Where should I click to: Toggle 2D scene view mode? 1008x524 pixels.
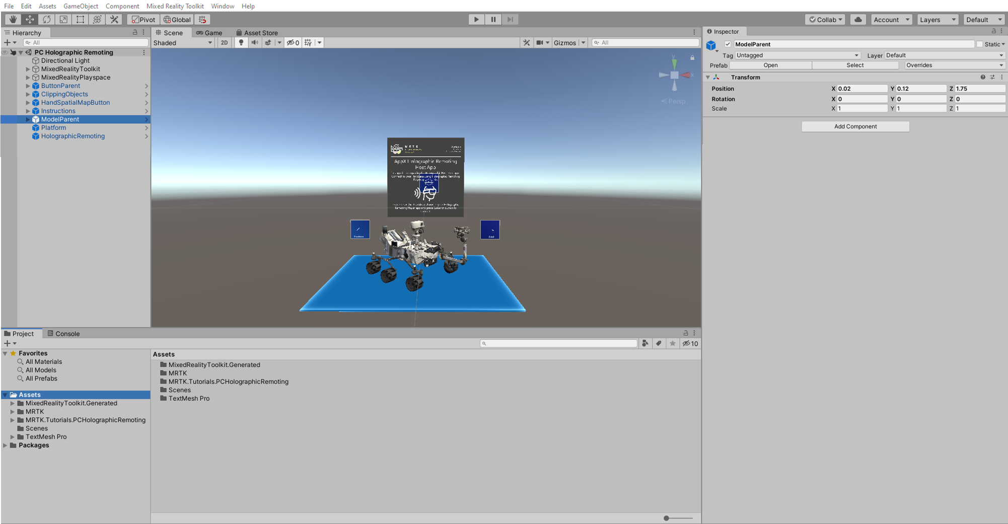pyautogui.click(x=224, y=43)
